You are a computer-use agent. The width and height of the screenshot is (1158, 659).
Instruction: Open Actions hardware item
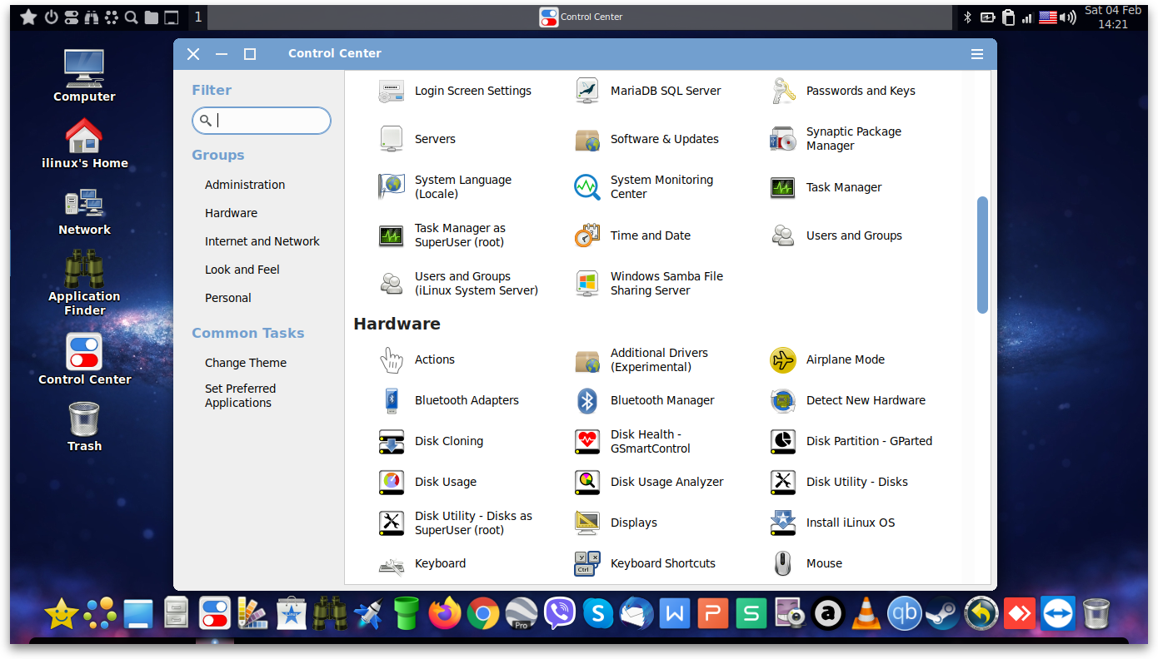pyautogui.click(x=417, y=359)
